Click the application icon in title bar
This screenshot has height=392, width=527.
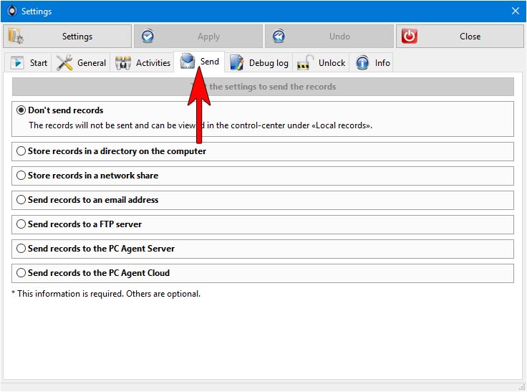point(11,11)
